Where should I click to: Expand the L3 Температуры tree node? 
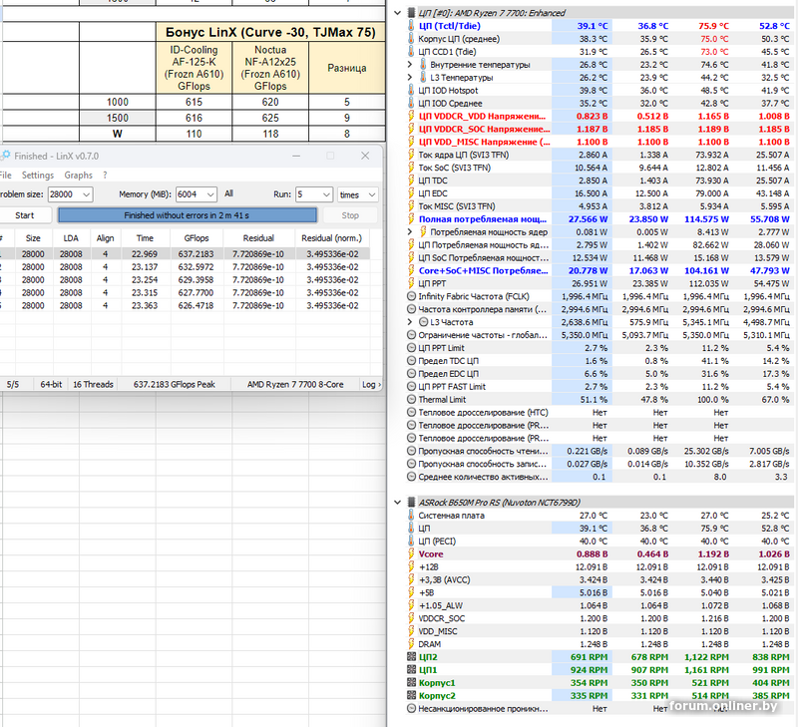(409, 78)
